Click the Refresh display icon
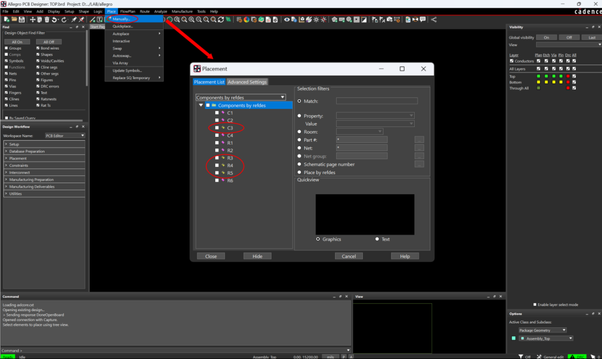The image size is (602, 359). click(221, 19)
